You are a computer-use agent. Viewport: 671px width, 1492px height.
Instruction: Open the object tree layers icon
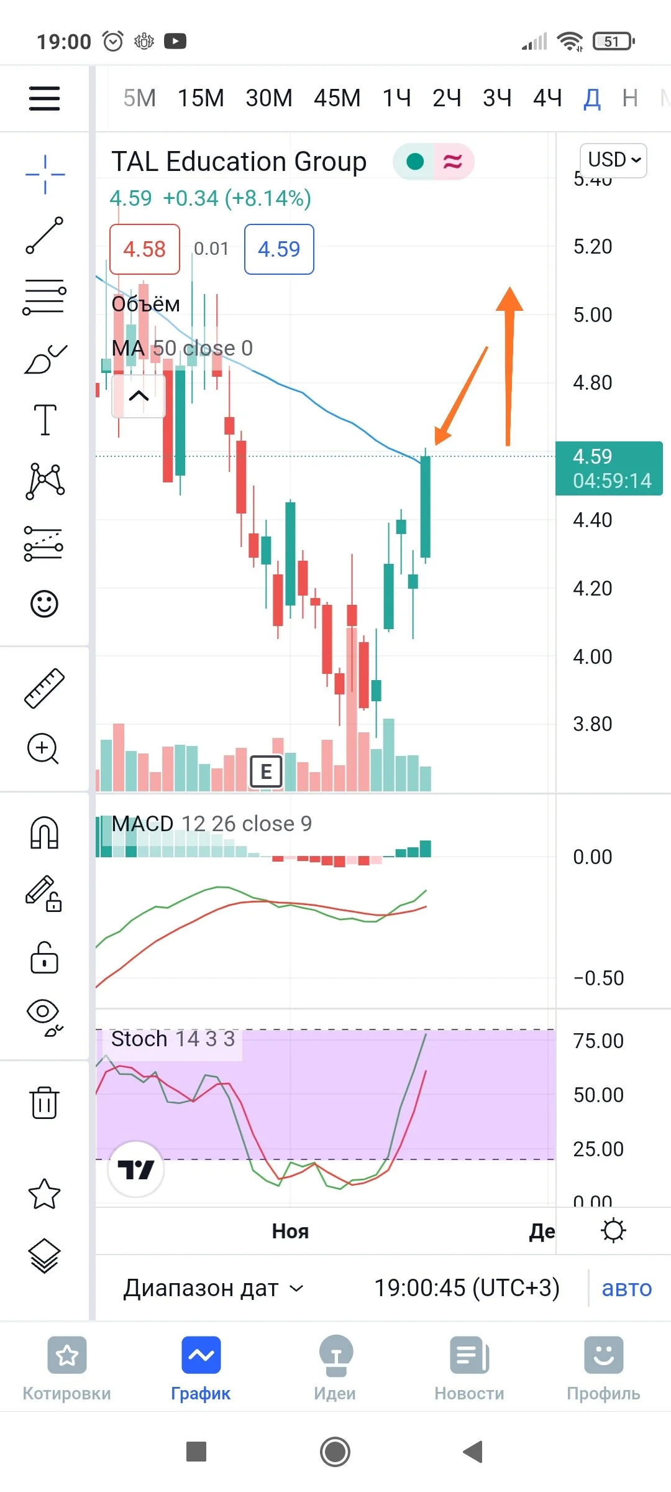[x=45, y=1256]
